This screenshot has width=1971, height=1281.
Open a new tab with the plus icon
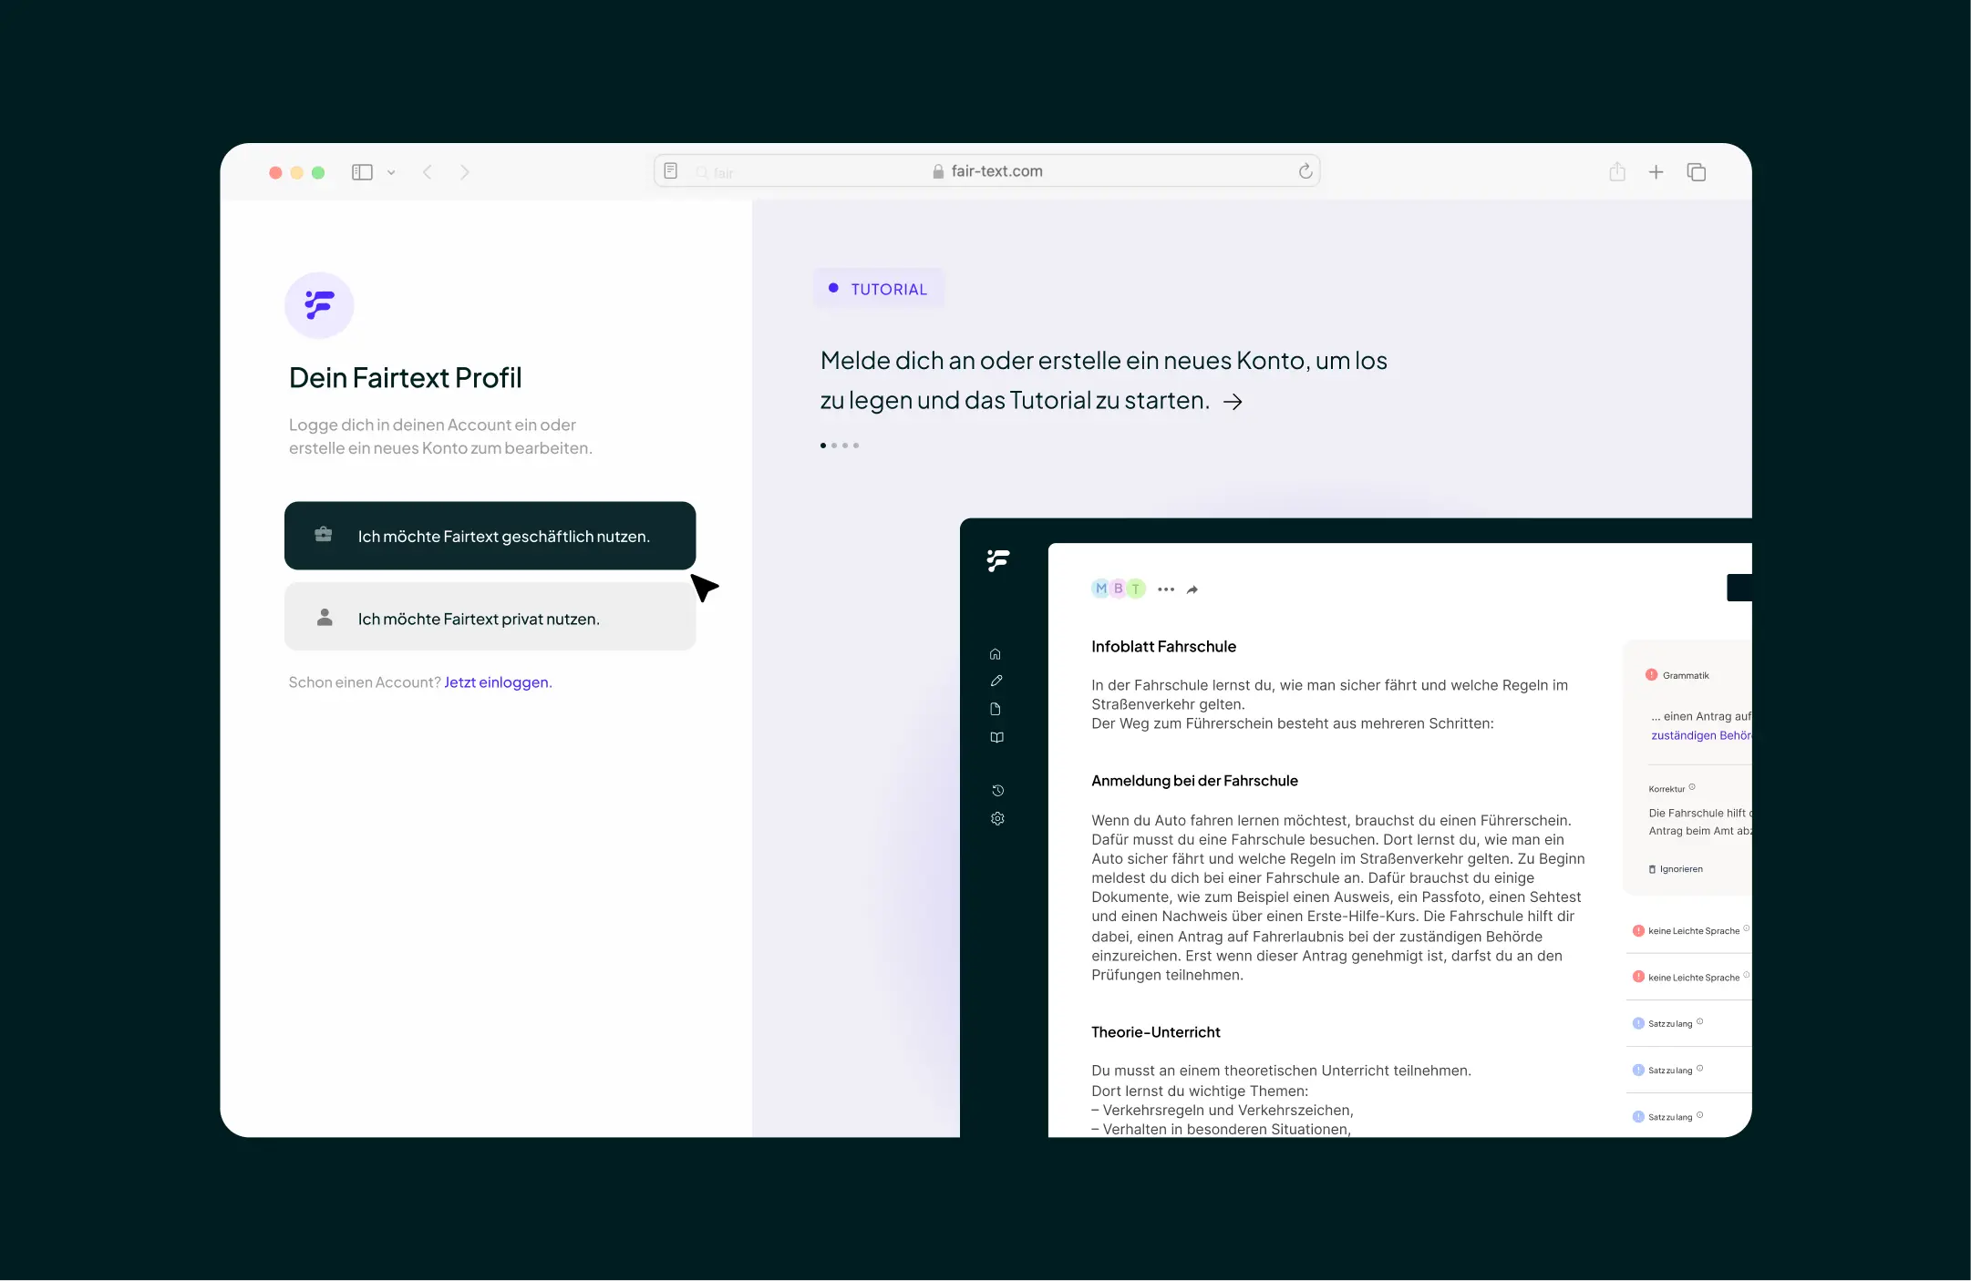[x=1656, y=171]
